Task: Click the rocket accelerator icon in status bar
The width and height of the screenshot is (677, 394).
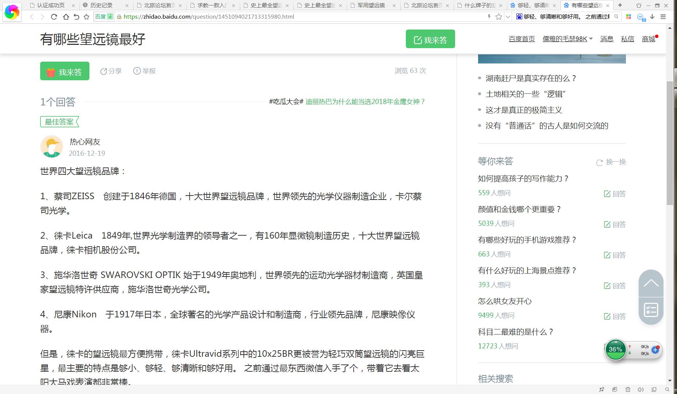Action: click(x=601, y=389)
